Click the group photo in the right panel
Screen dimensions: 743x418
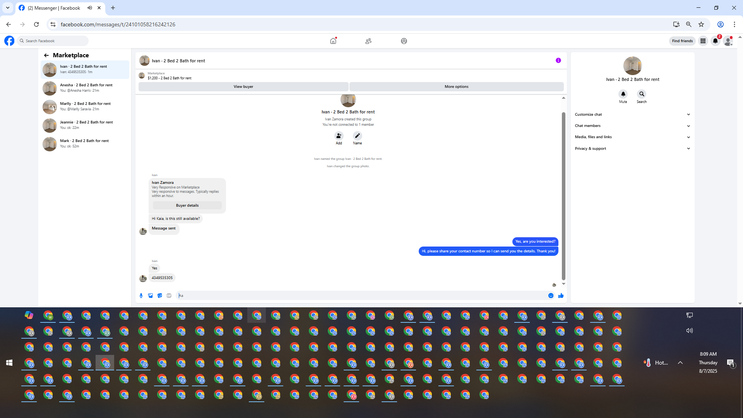coord(633,66)
